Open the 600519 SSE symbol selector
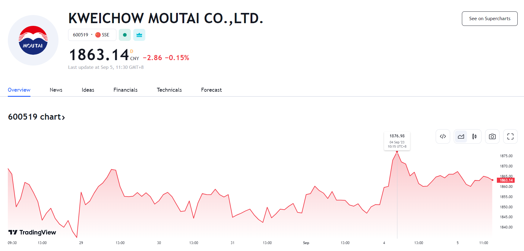Image resolution: width=524 pixels, height=251 pixels. coord(92,35)
